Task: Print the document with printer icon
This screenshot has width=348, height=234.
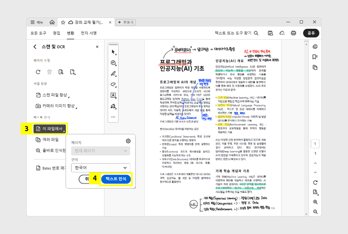Action: click(293, 33)
